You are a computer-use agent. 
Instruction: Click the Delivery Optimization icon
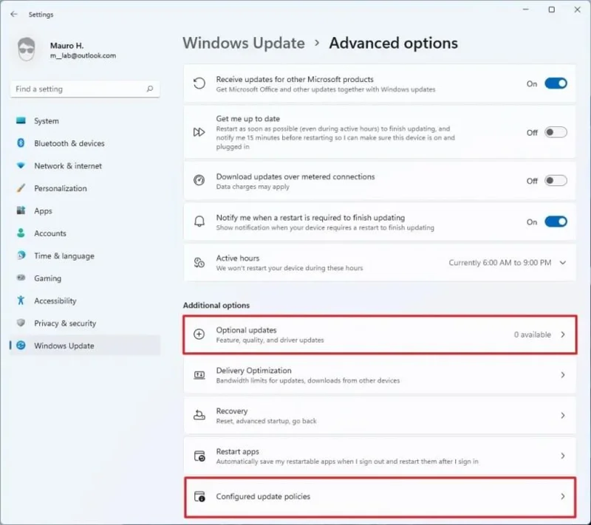pyautogui.click(x=199, y=375)
